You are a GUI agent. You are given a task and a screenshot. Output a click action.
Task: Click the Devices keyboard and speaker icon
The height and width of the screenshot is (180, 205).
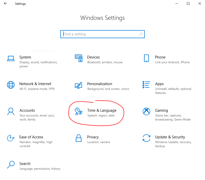pyautogui.click(x=79, y=58)
